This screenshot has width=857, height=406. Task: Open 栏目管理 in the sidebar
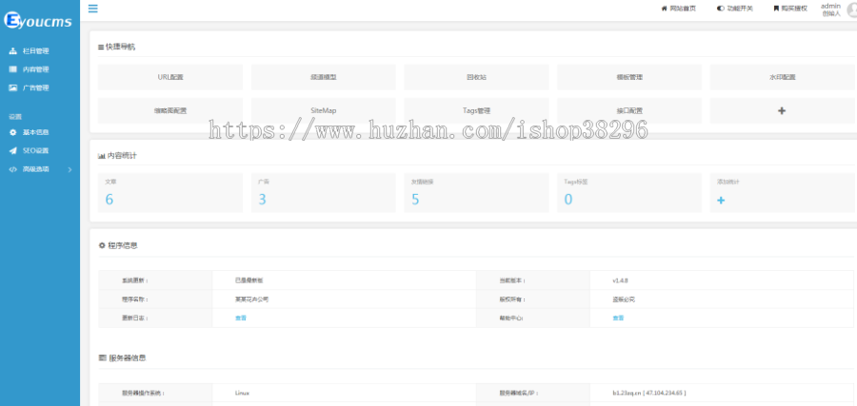[x=35, y=51]
